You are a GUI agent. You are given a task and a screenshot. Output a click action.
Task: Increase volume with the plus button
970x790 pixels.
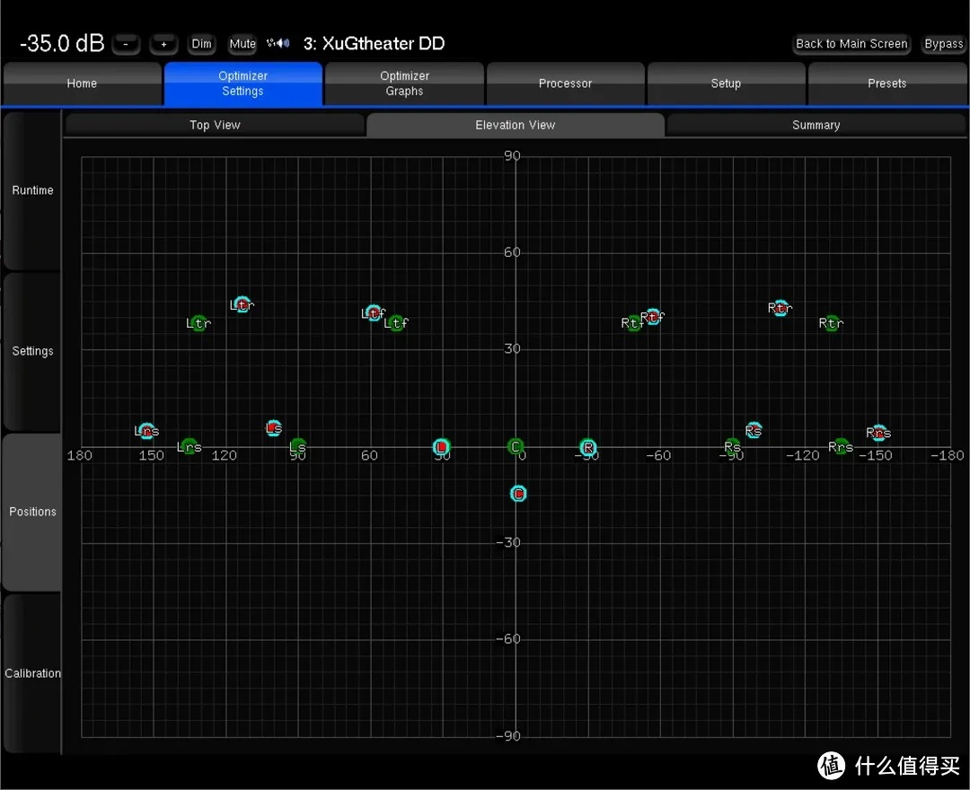coord(164,45)
